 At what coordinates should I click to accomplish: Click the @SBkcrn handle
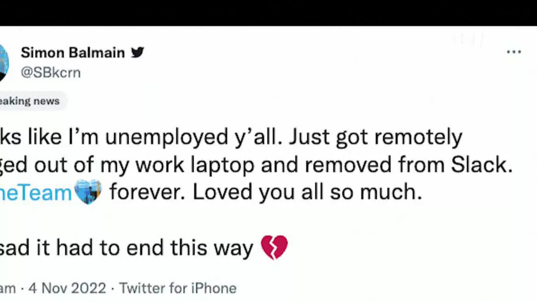coord(51,73)
